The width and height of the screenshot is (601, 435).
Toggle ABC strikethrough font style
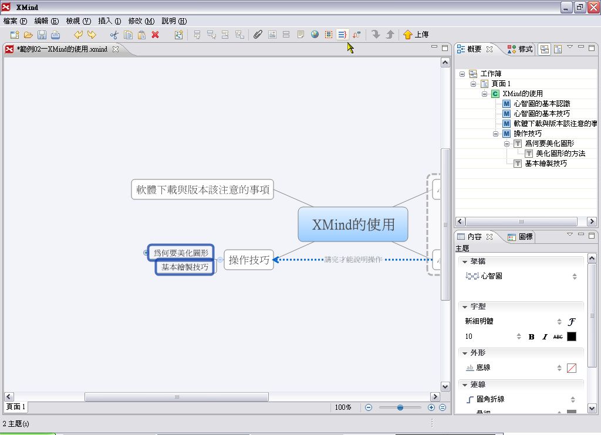[558, 337]
